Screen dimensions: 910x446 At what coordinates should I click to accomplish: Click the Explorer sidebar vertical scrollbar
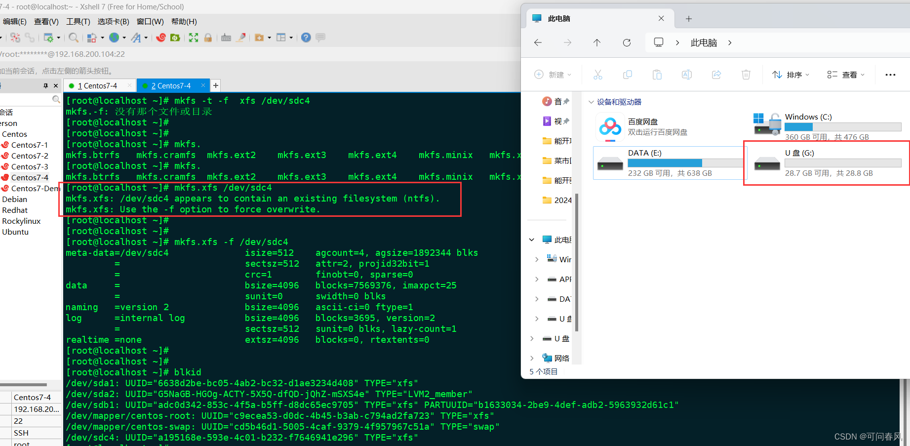click(576, 262)
